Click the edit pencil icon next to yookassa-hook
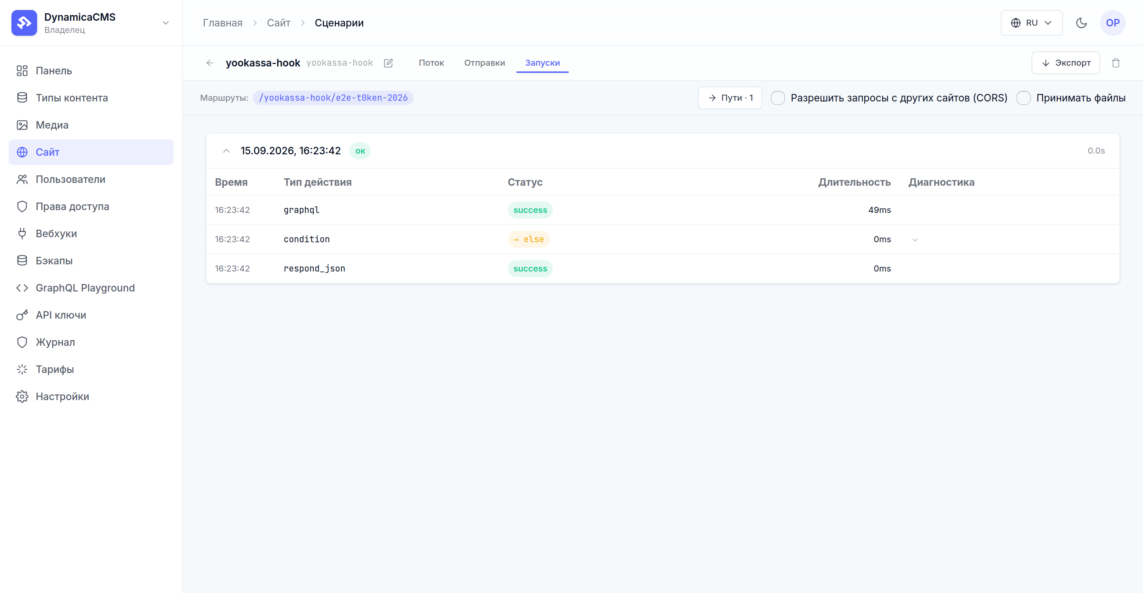Viewport: 1143px width, 593px height. [x=388, y=63]
